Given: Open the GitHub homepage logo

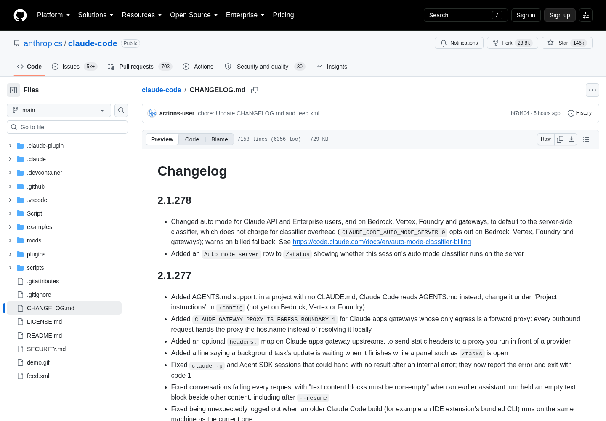Looking at the screenshot, I should [20, 15].
